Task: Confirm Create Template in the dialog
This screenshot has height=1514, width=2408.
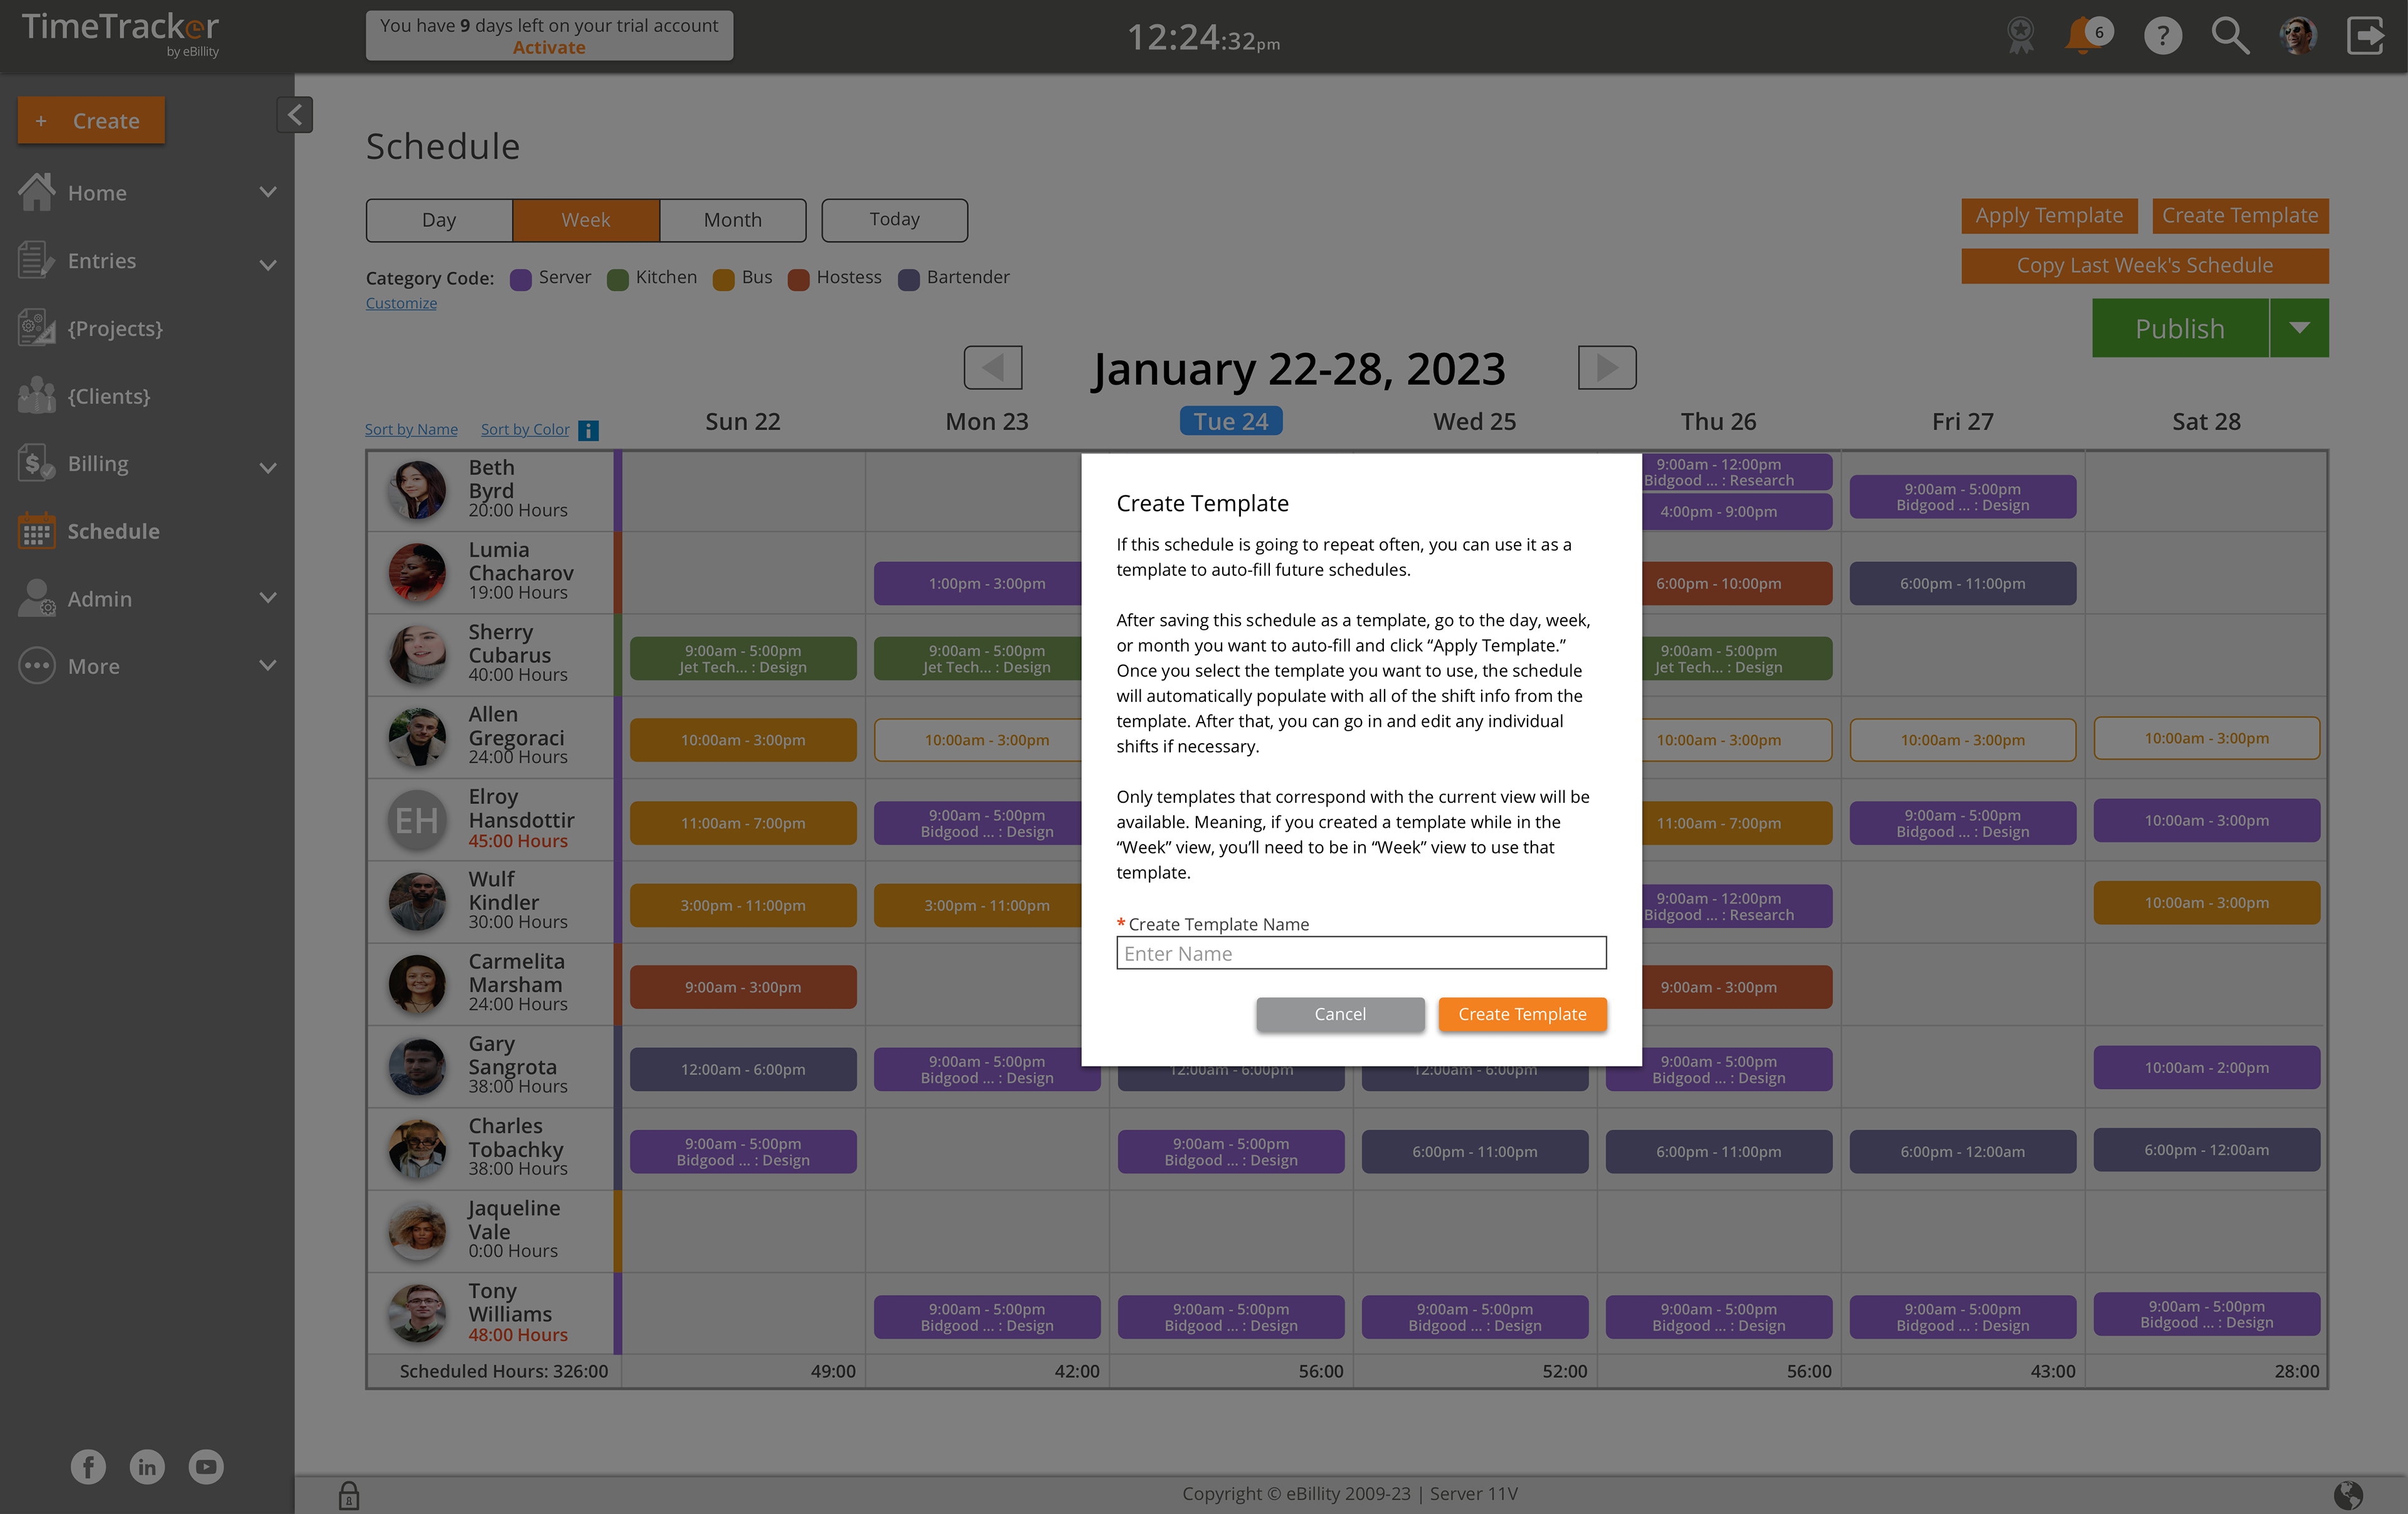Action: [1522, 1014]
